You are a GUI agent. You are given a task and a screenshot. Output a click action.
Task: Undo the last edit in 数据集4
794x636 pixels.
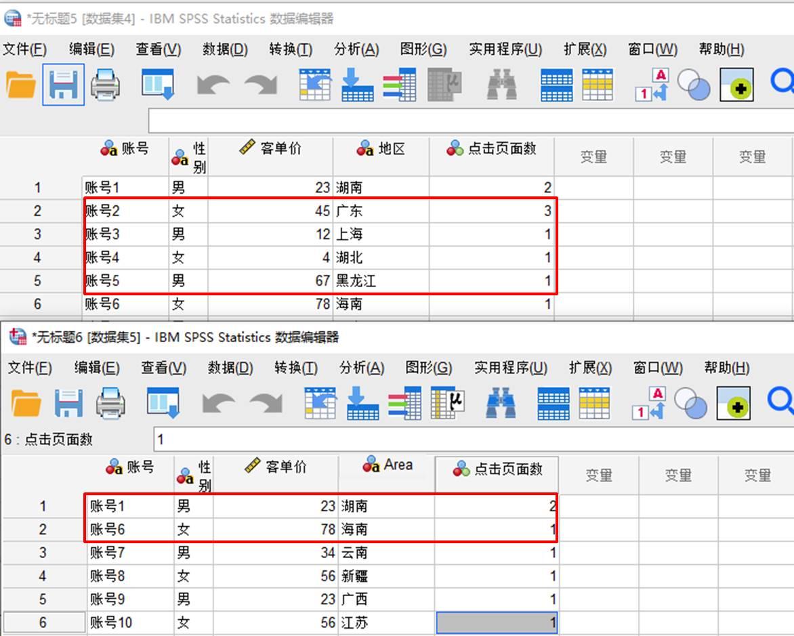(211, 85)
